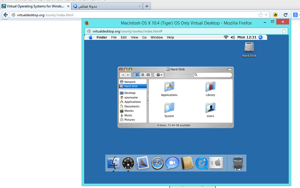This screenshot has height=188, width=300.
Task: Select Documents in the sidebar
Action: (x=133, y=107)
